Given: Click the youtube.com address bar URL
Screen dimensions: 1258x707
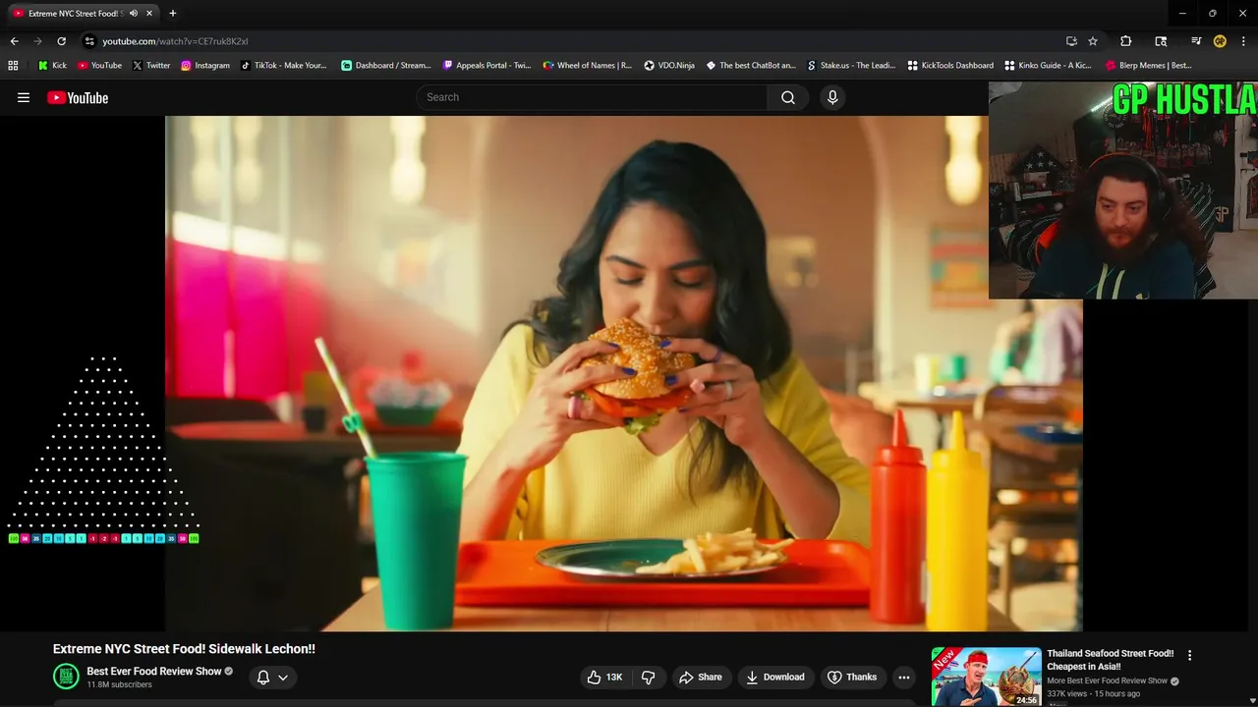Looking at the screenshot, I should 175,41.
